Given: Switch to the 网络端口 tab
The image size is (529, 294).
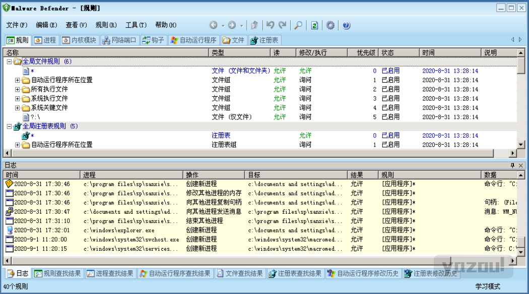Looking at the screenshot, I should click(119, 40).
